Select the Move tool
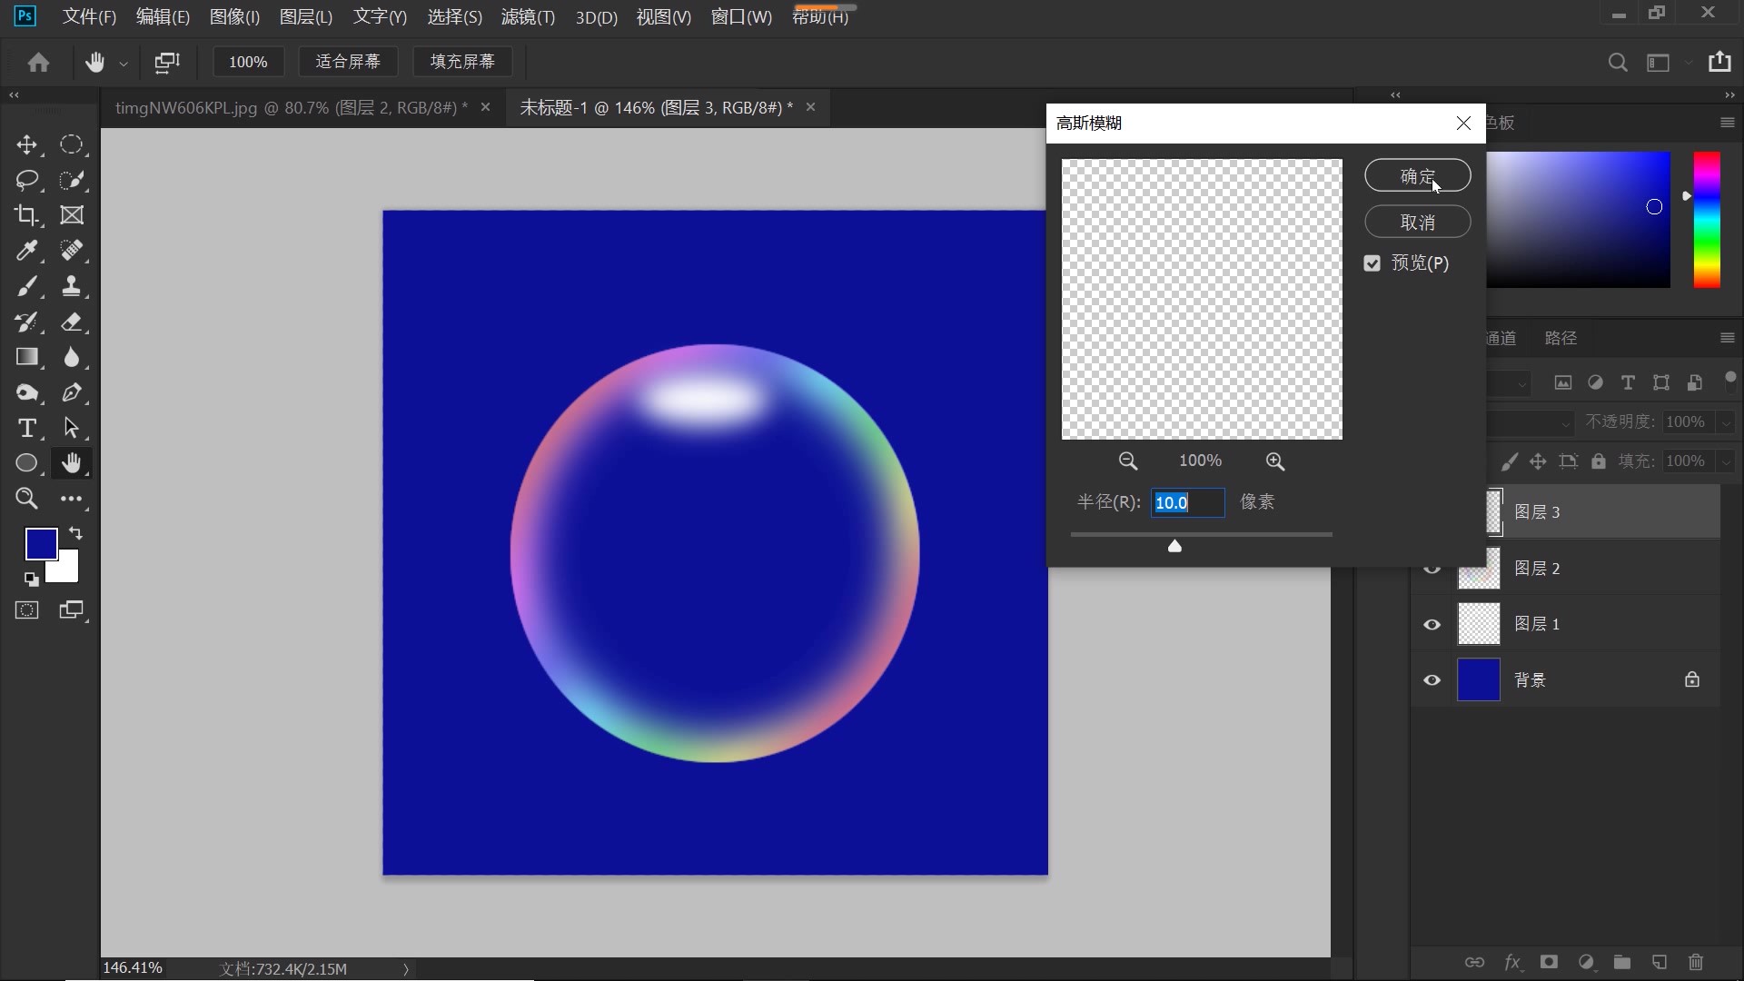This screenshot has height=981, width=1744. pyautogui.click(x=27, y=144)
